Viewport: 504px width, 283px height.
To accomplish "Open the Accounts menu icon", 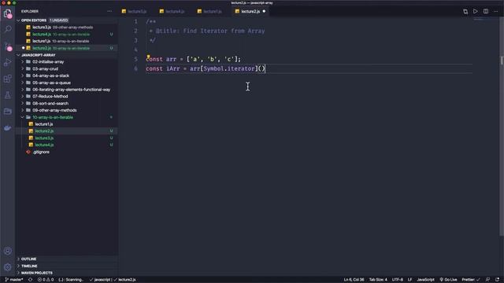I will [7, 251].
